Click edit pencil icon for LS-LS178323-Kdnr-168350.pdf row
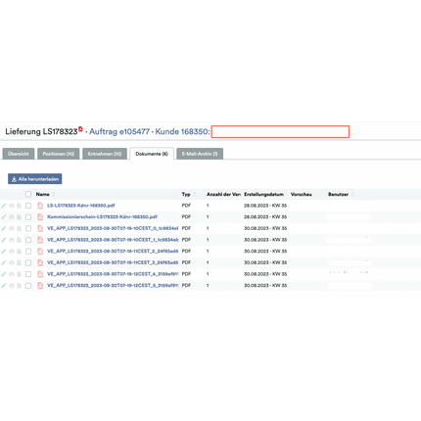 point(4,206)
